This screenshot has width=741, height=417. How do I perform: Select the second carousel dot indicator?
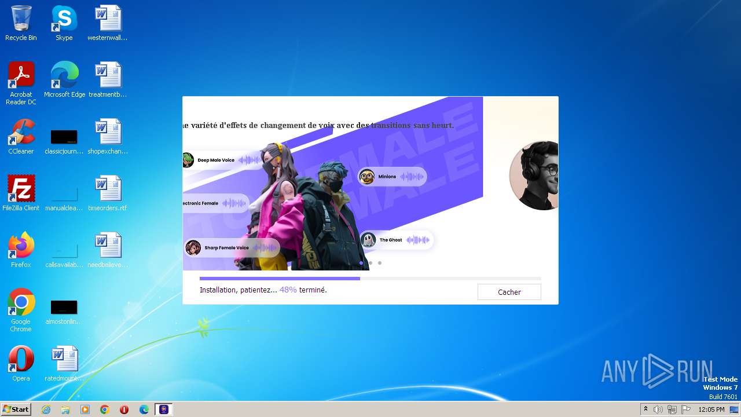[370, 263]
